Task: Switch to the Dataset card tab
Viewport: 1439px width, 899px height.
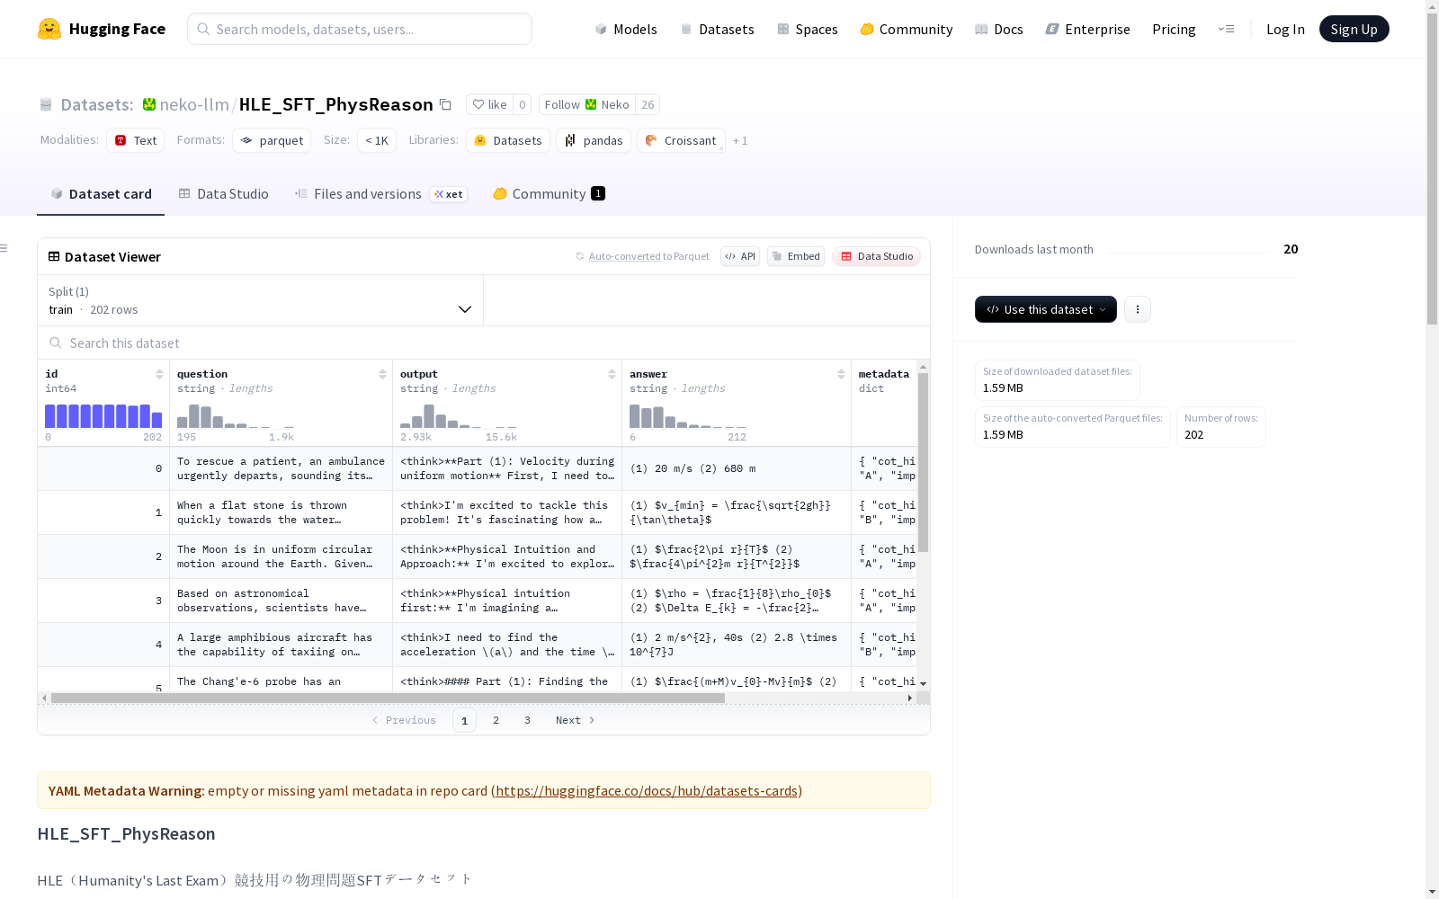Action: tap(101, 194)
